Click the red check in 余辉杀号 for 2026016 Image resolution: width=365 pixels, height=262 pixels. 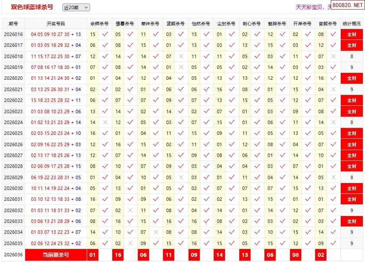click(104, 34)
